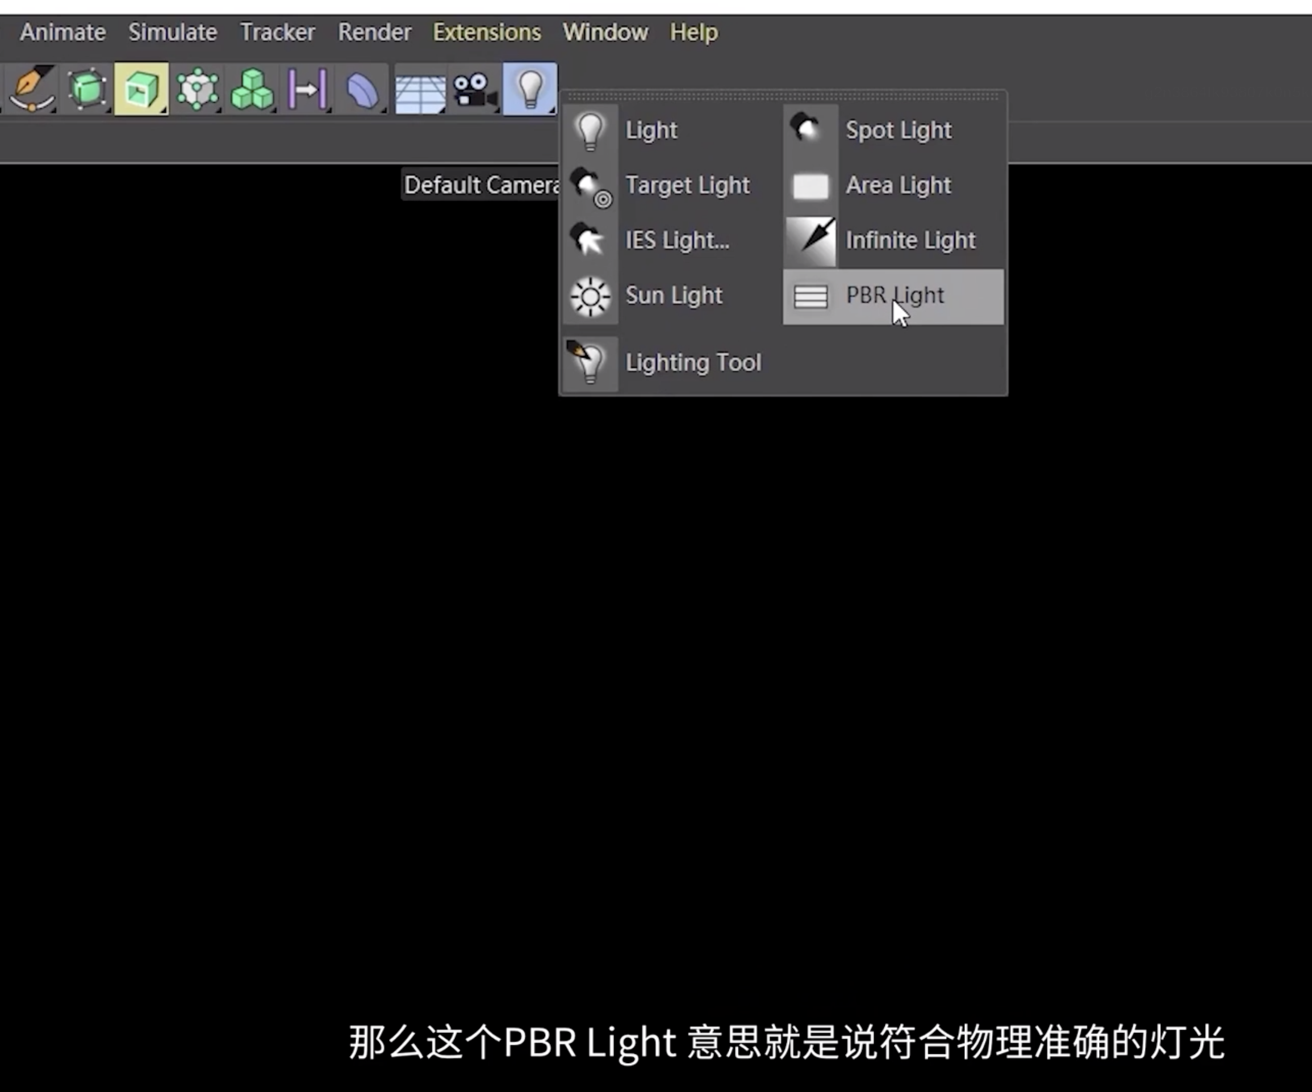This screenshot has height=1092, width=1312.
Task: Open the Help menu
Action: (693, 32)
